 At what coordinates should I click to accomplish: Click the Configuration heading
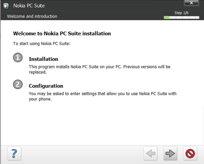tap(46, 86)
